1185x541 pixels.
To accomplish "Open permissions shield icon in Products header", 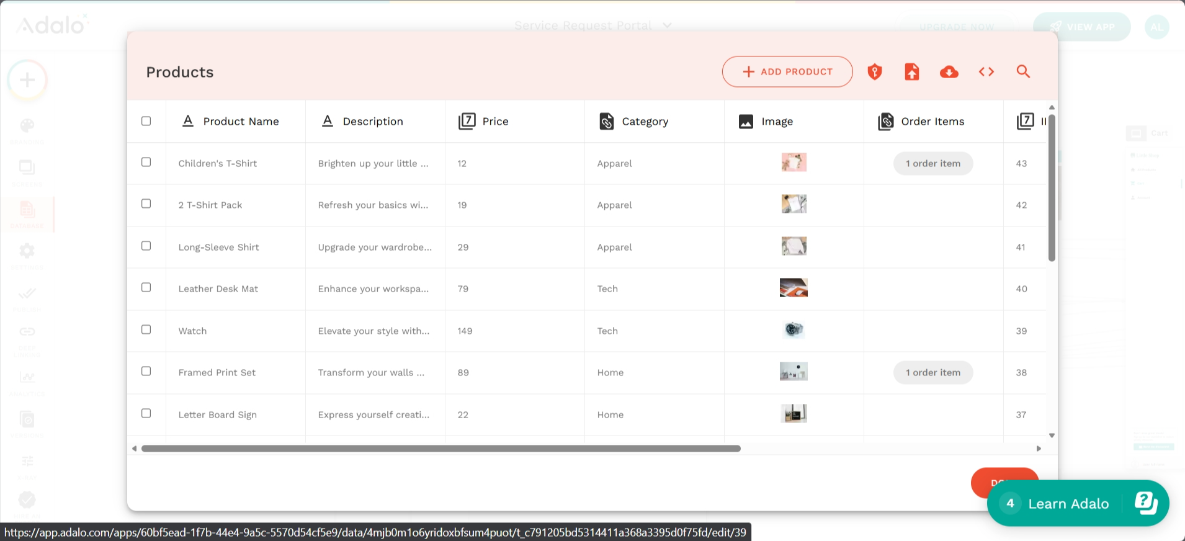I will click(875, 72).
